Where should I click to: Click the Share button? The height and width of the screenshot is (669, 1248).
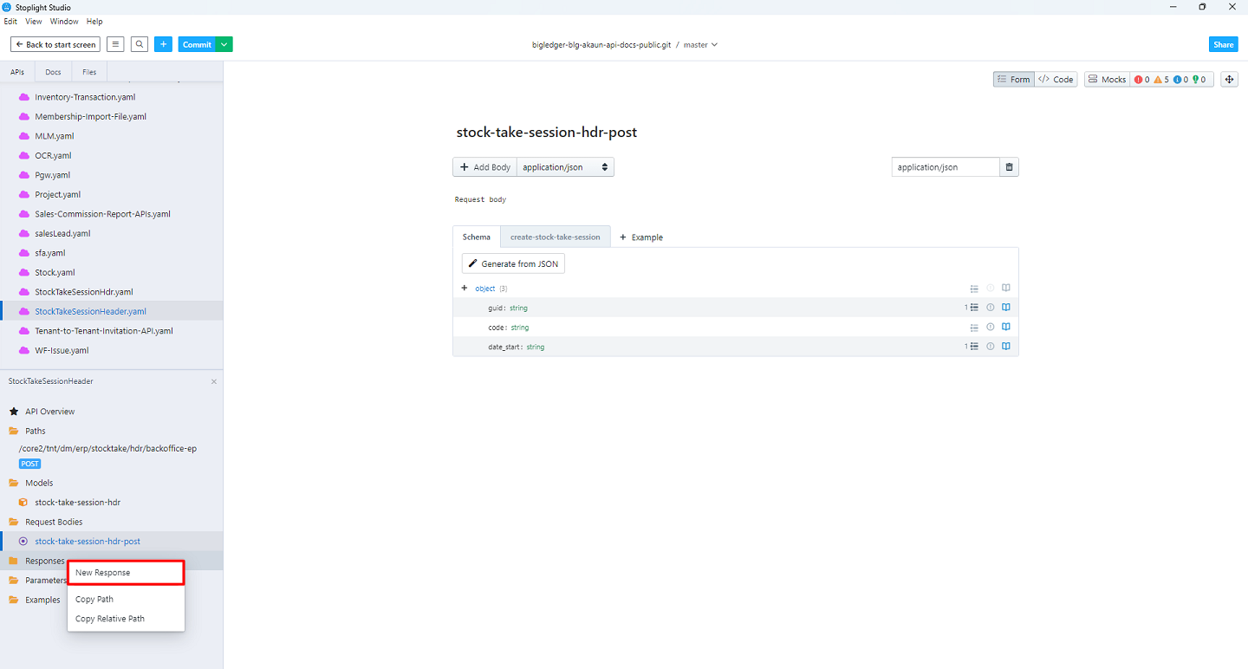1223,44
